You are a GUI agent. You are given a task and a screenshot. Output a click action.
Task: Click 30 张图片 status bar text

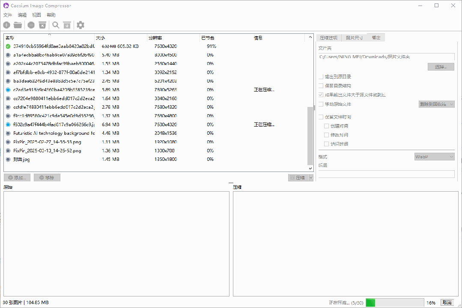coord(12,303)
